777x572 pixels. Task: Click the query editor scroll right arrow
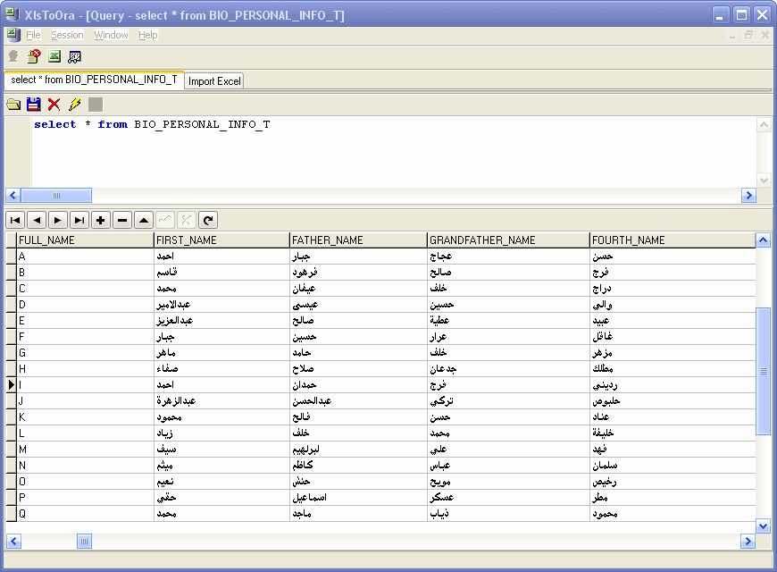point(748,196)
